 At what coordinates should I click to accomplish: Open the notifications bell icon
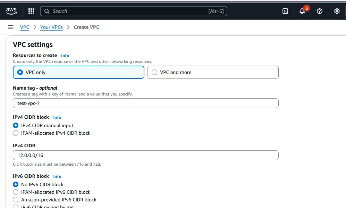302,11
